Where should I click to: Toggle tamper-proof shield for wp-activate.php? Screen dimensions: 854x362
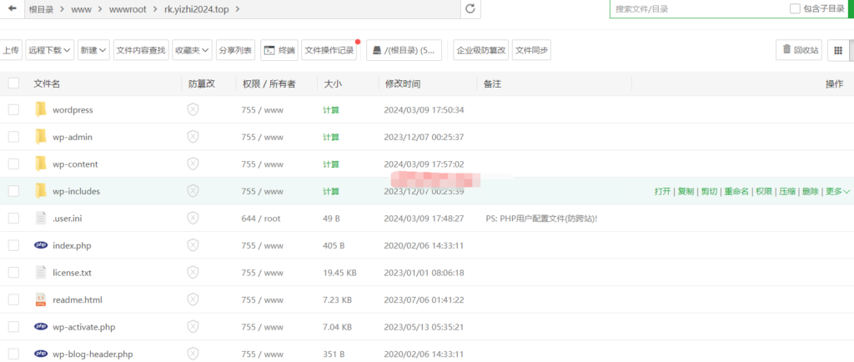click(x=193, y=327)
